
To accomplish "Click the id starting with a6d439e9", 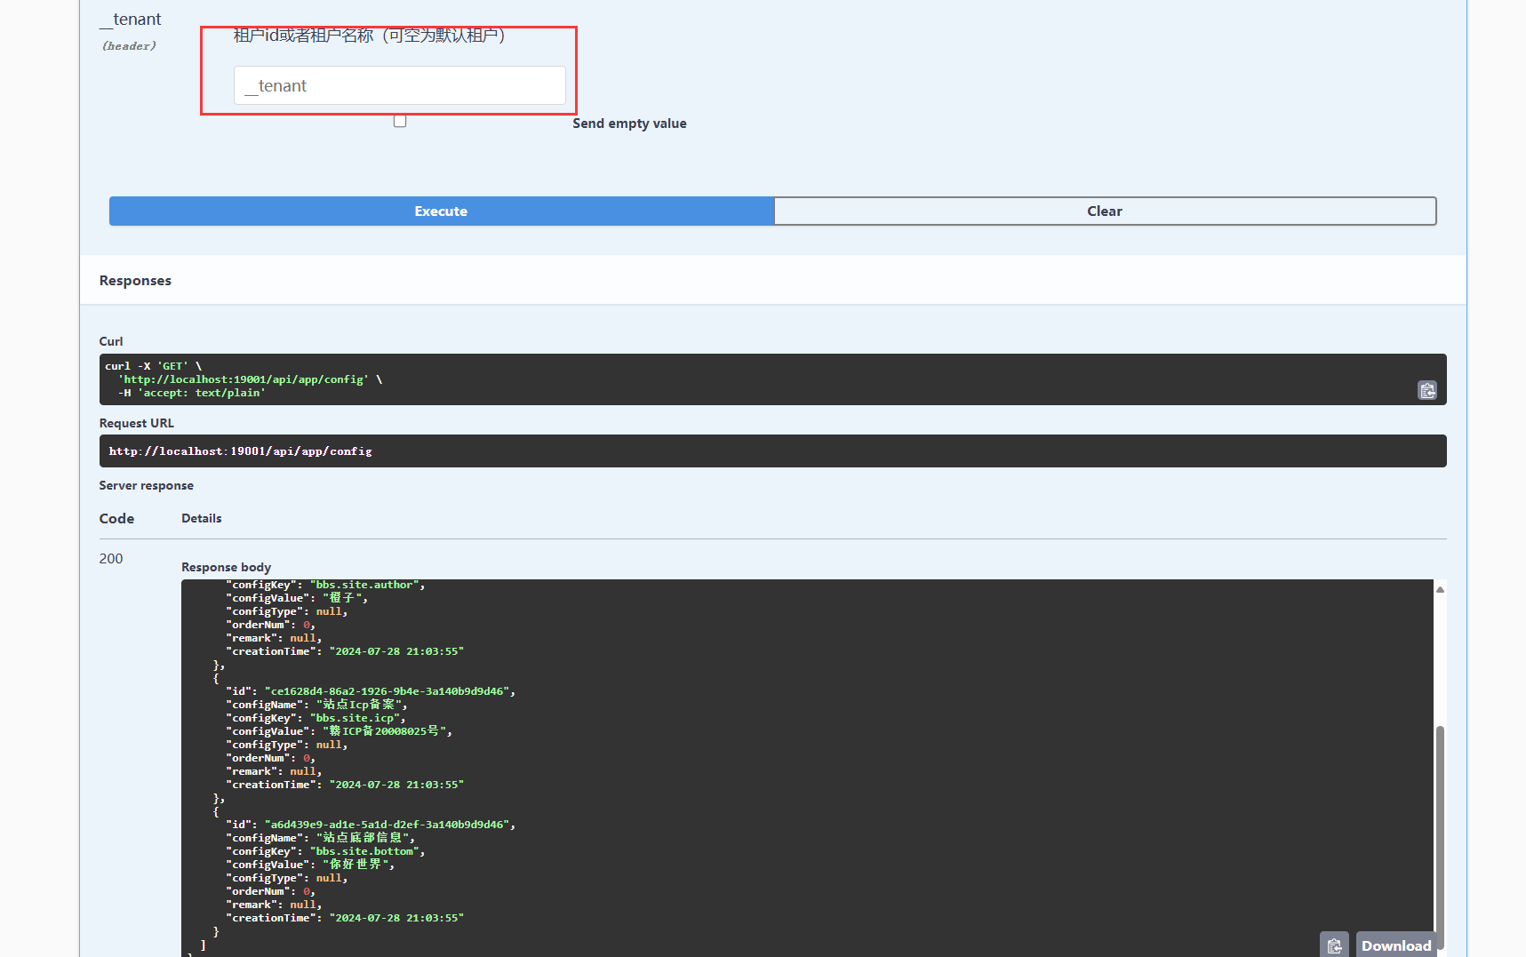I will pos(389,825).
